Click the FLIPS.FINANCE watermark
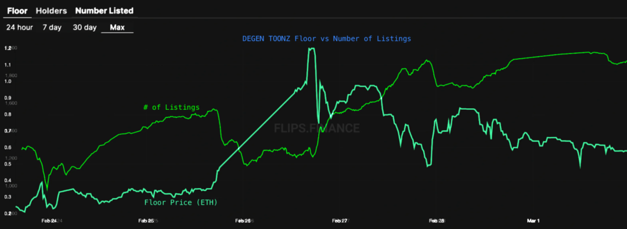 pyautogui.click(x=317, y=128)
